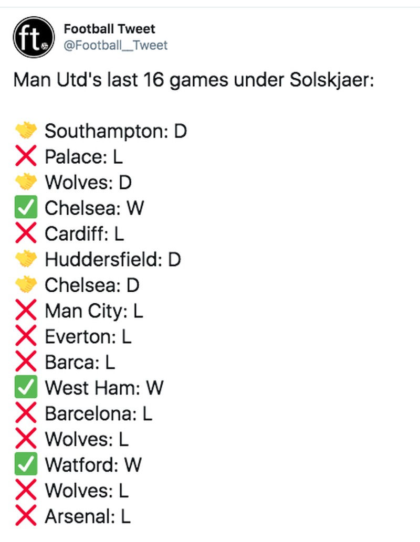Click the "Southampton: D" result text
Screen dimensions: 420x542
(116, 131)
